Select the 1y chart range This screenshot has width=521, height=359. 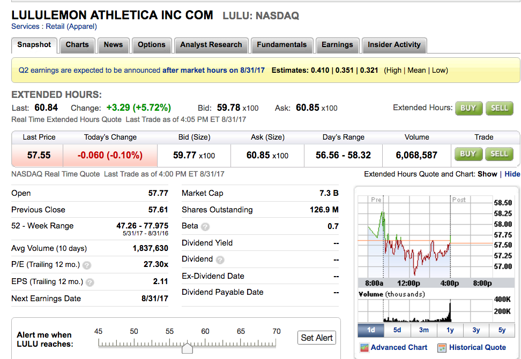pyautogui.click(x=450, y=330)
